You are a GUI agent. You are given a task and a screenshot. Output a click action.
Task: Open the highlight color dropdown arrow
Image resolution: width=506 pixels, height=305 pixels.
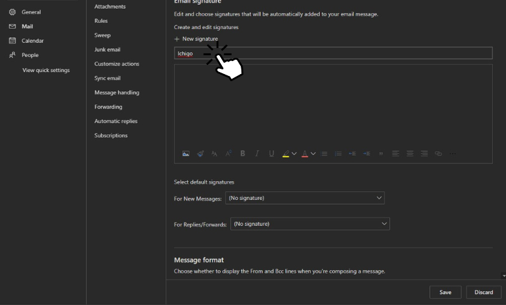pos(294,154)
